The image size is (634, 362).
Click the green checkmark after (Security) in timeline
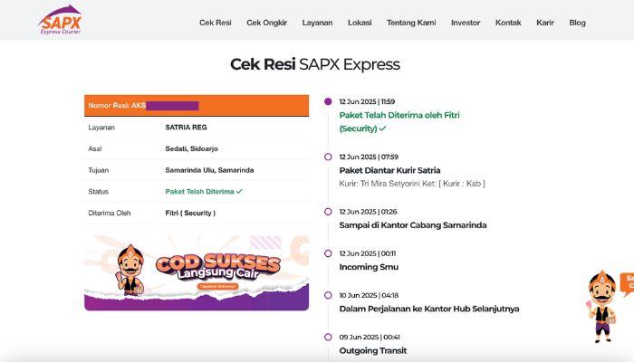pos(382,129)
